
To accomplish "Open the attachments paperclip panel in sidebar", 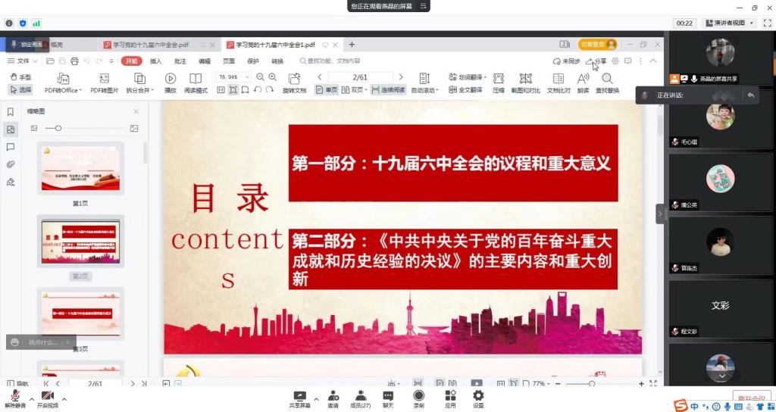I will click(x=11, y=164).
